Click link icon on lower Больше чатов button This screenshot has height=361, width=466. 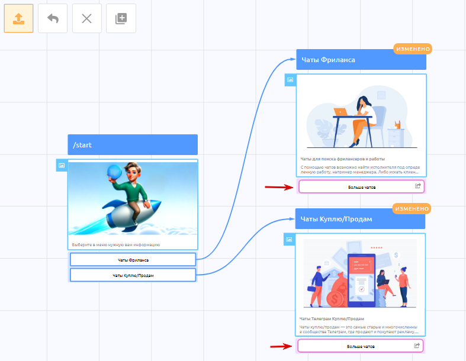tap(417, 346)
